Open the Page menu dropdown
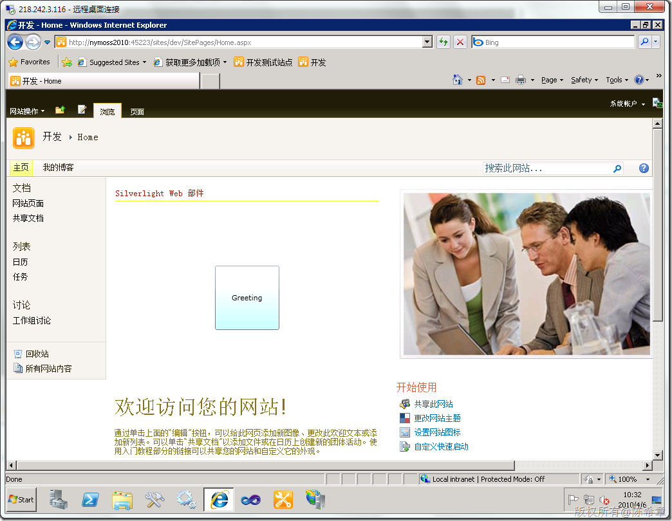This screenshot has height=521, width=672. pos(552,80)
